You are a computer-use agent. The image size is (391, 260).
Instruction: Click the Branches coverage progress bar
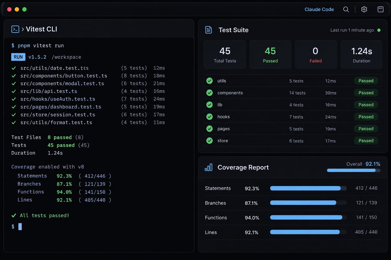[x=308, y=203]
